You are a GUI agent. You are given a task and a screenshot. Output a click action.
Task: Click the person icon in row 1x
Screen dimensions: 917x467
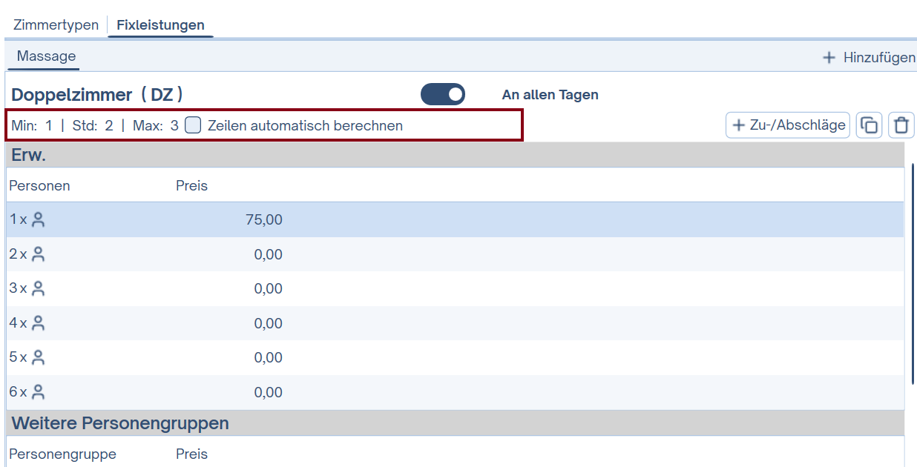click(x=39, y=219)
